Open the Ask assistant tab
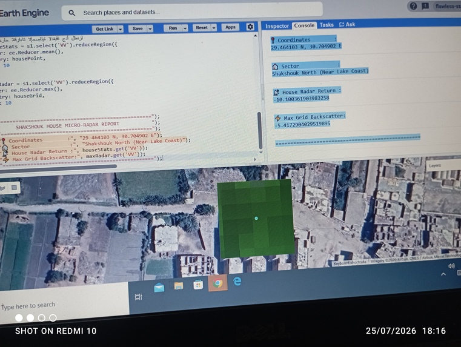Image resolution: width=461 pixels, height=347 pixels. (x=347, y=24)
